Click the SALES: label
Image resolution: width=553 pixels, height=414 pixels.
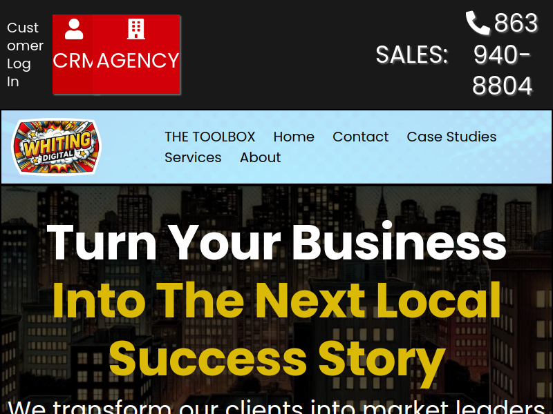[411, 55]
